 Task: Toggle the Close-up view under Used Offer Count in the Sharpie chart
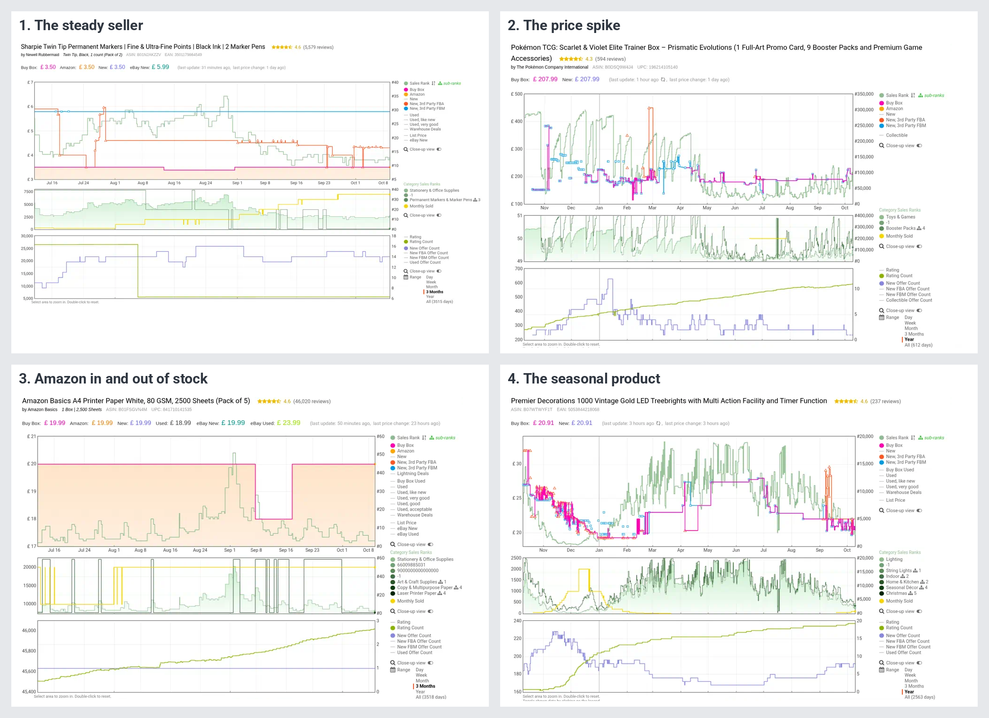(439, 271)
